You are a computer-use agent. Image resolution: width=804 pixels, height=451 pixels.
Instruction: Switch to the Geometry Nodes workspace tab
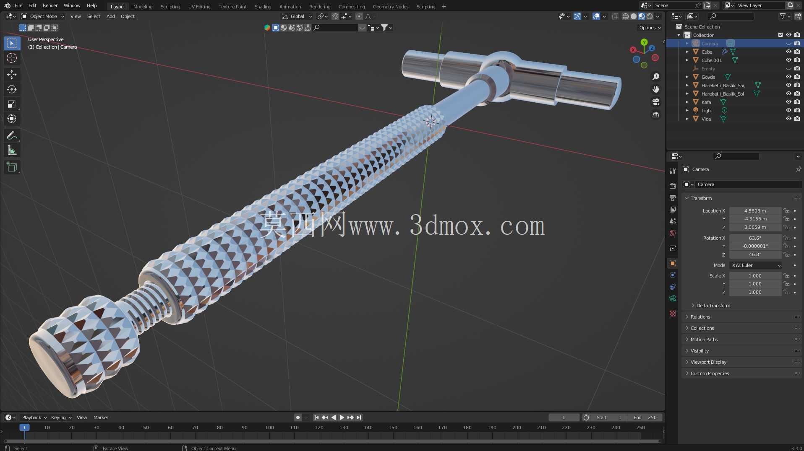point(390,6)
